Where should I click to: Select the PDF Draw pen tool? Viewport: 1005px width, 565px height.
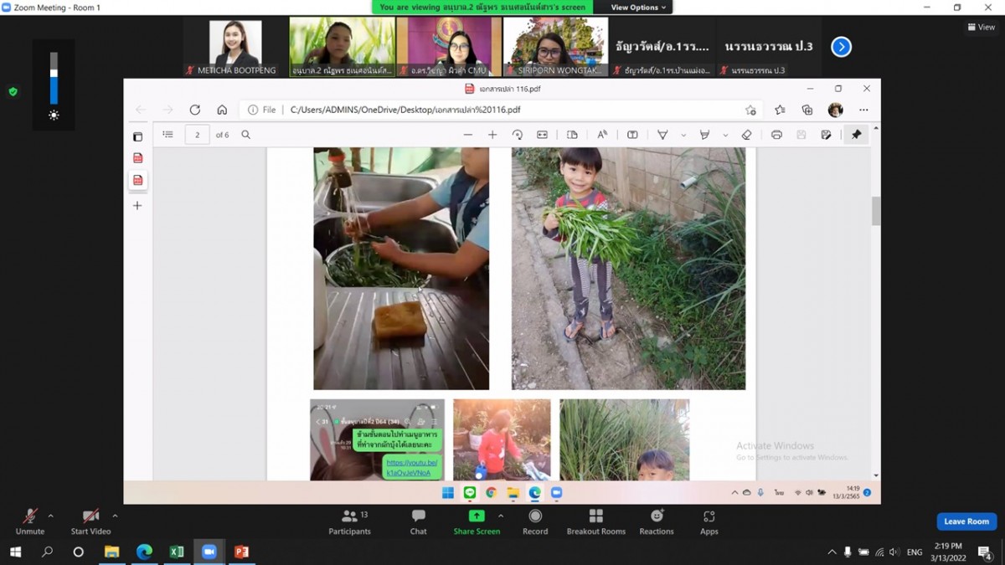pos(662,135)
